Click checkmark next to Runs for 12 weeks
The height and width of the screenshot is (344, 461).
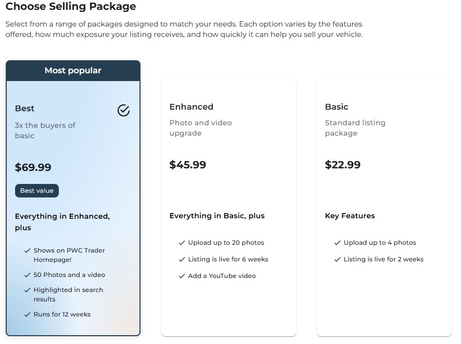(27, 314)
